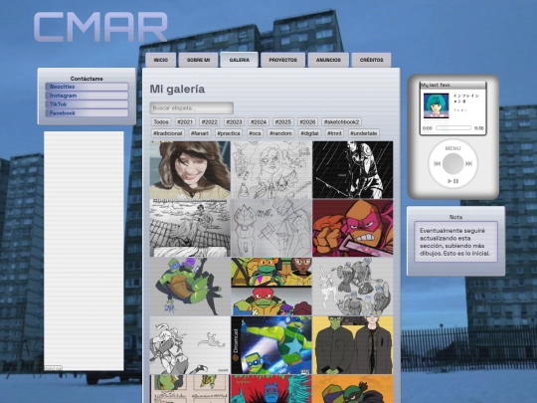Open the TikTok contact link

(x=87, y=104)
